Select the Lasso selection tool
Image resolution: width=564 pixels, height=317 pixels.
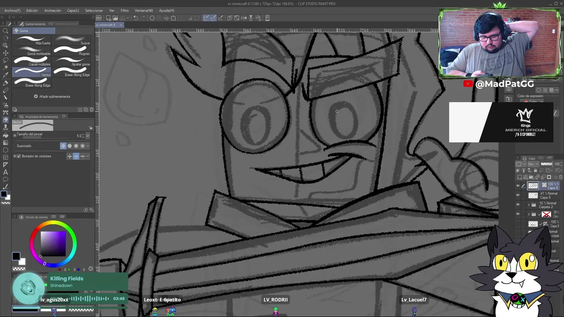click(x=6, y=60)
